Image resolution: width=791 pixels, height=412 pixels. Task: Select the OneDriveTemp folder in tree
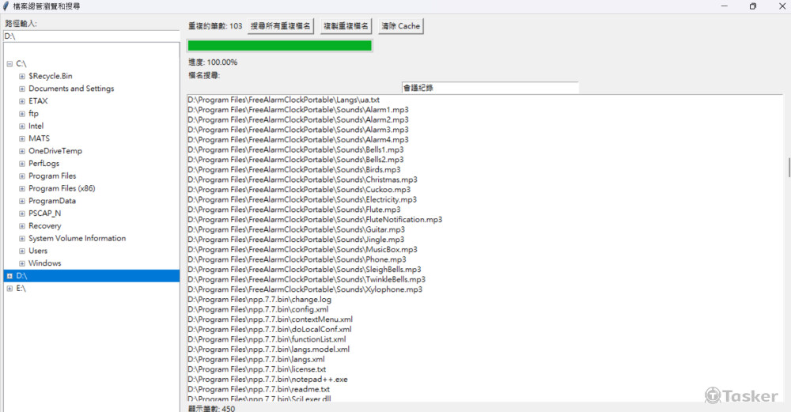(55, 151)
